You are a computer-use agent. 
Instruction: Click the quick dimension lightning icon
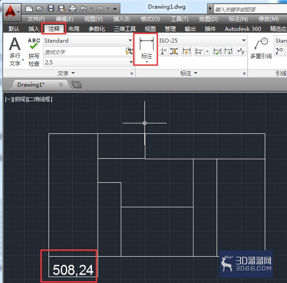(x=186, y=51)
